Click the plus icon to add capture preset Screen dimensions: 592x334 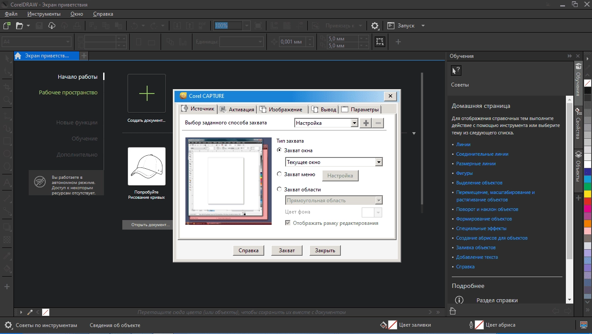(x=366, y=123)
